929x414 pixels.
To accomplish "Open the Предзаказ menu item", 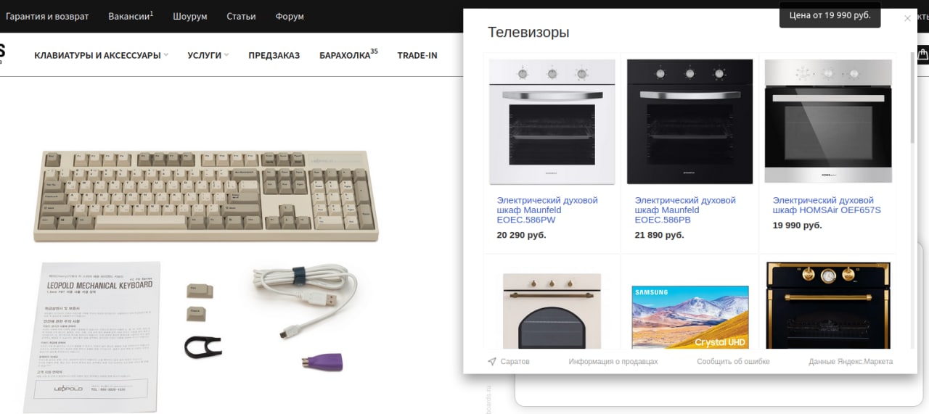I will 274,55.
